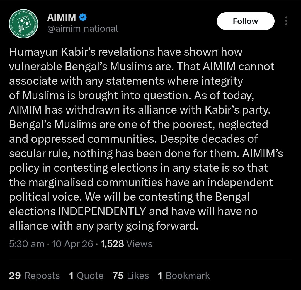Open the @aimim_national handle link
The width and height of the screenshot is (301, 290).
[82, 28]
